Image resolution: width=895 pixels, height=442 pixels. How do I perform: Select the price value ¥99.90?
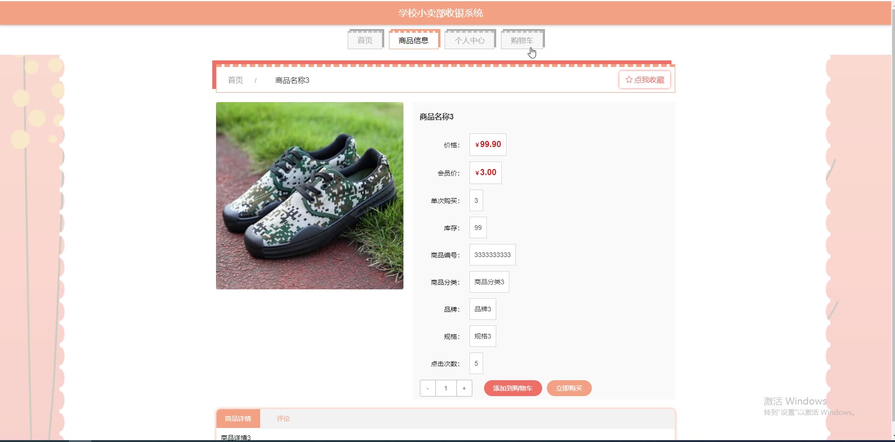click(488, 145)
